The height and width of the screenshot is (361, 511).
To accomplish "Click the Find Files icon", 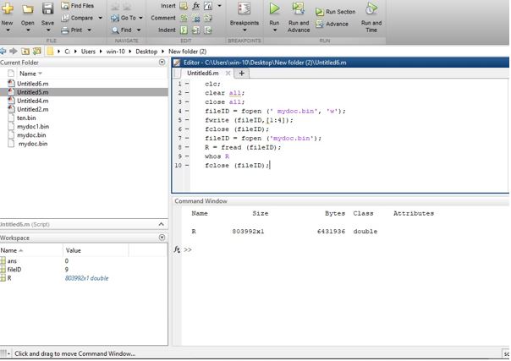I will coord(65,6).
